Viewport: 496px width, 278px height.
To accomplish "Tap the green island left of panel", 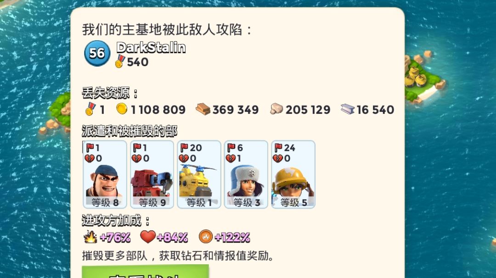I will [x=57, y=112].
